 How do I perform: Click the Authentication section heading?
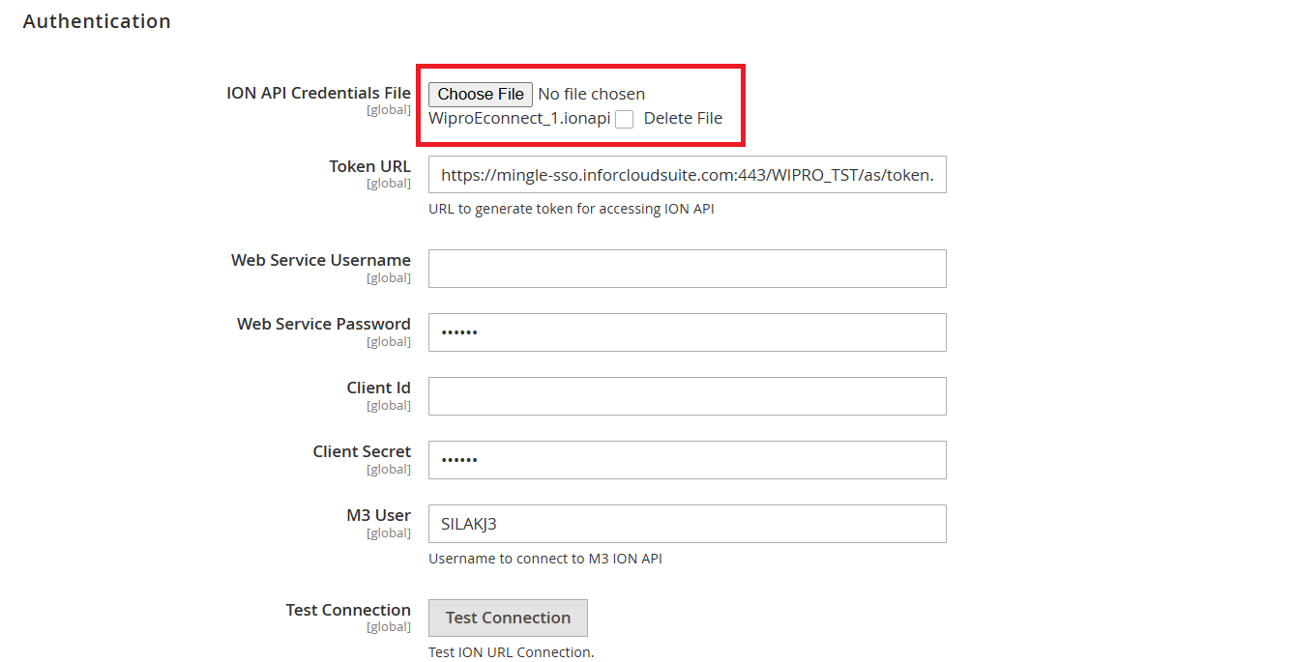(97, 20)
